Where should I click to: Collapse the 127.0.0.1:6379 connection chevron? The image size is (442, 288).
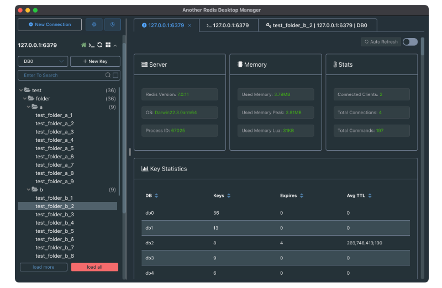coord(115,45)
